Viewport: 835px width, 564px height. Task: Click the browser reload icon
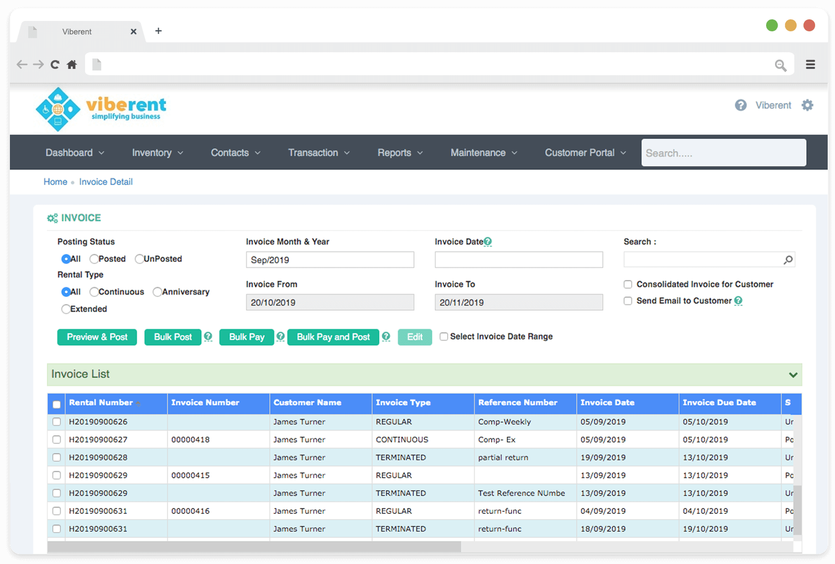(x=55, y=65)
